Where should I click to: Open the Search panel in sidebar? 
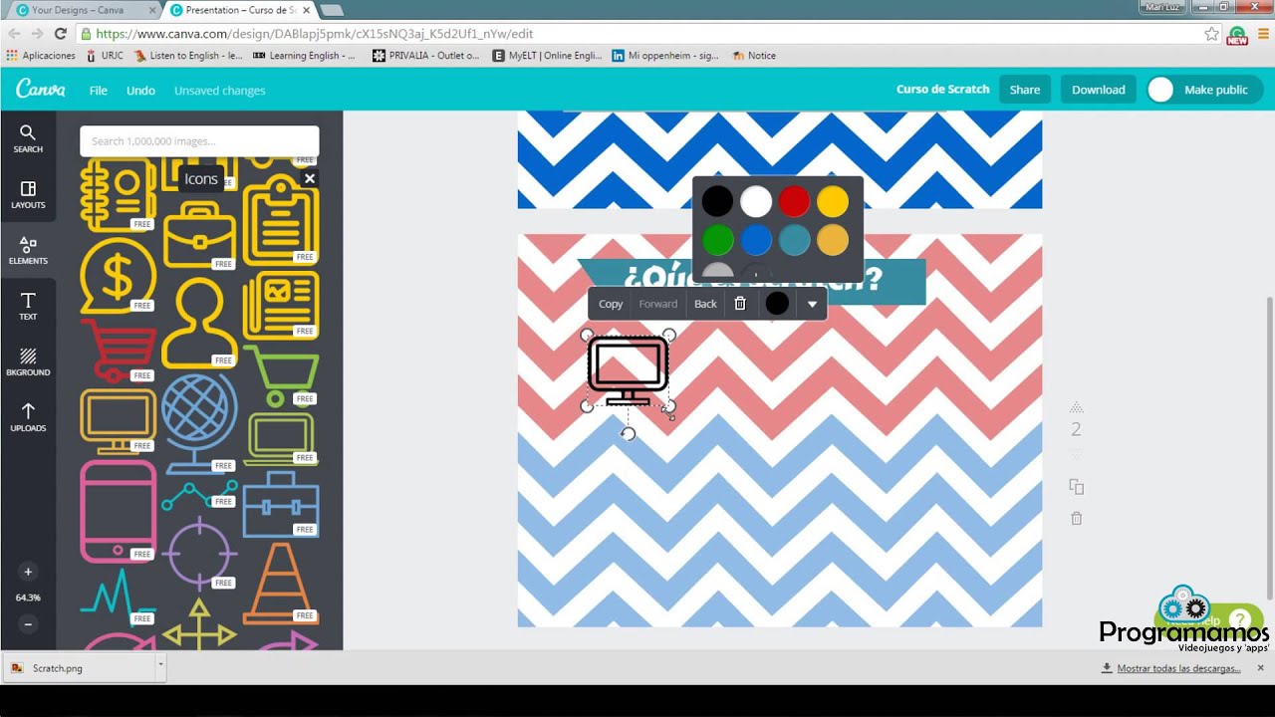[x=28, y=138]
